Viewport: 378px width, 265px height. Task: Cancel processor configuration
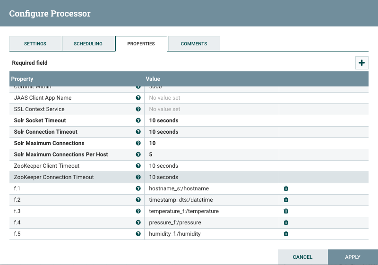302,257
